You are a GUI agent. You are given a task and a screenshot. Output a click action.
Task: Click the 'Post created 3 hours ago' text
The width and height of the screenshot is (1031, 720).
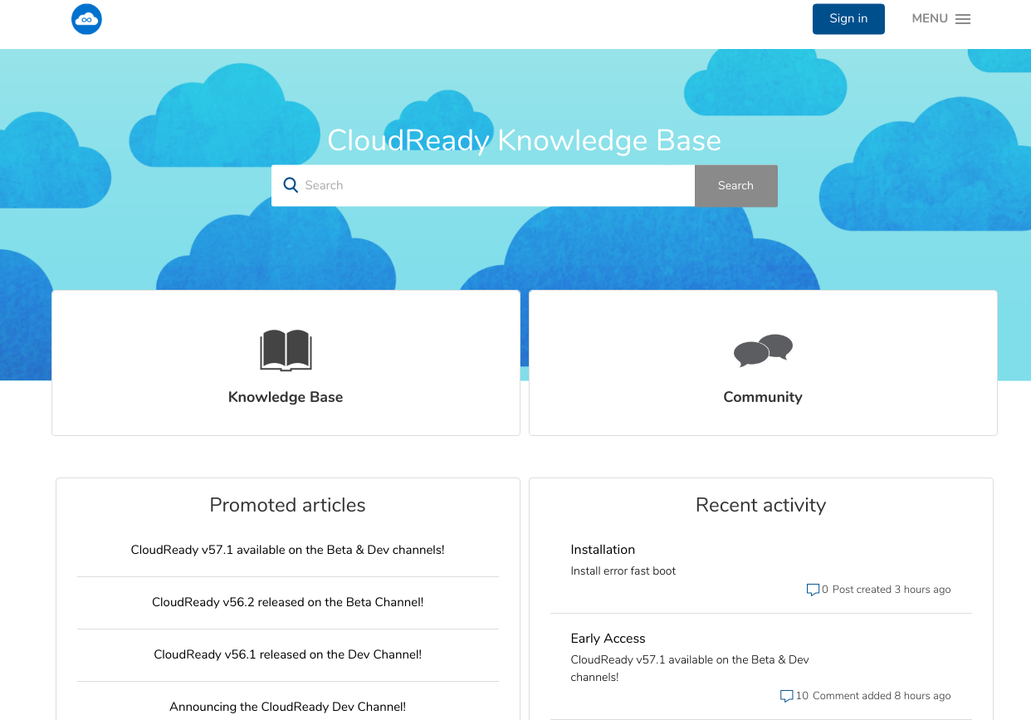coord(892,590)
